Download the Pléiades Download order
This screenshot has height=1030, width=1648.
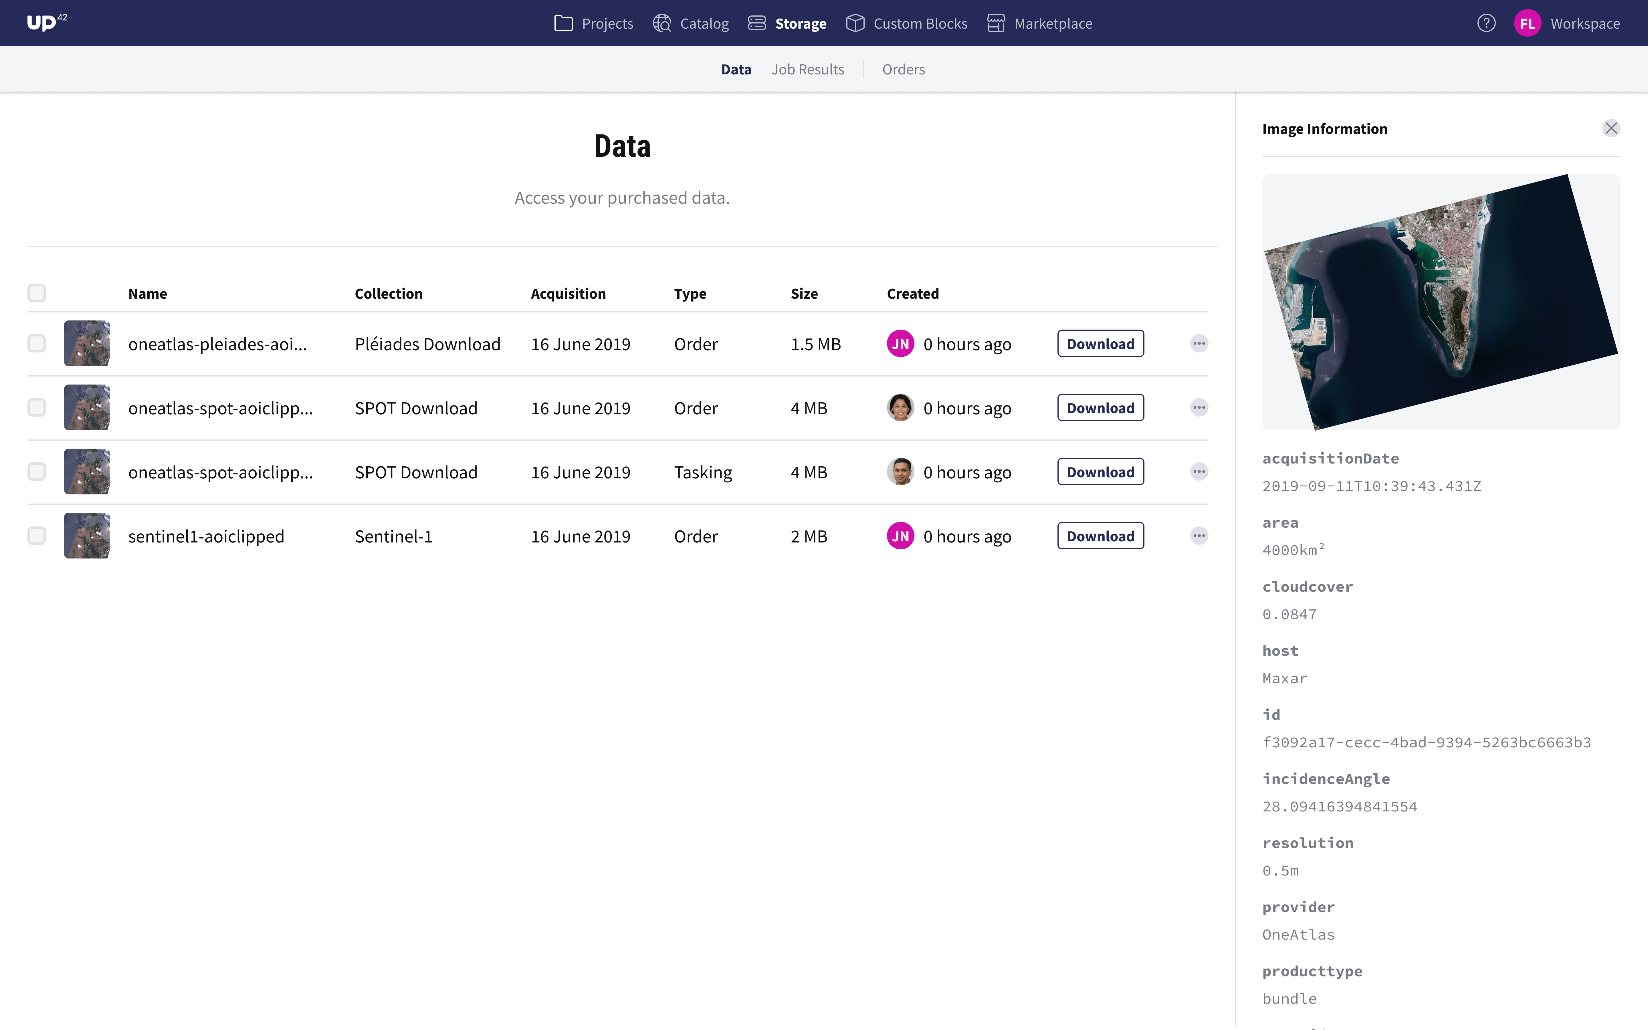pyautogui.click(x=1100, y=343)
